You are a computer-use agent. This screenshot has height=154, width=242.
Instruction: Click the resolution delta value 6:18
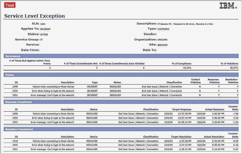(x=236, y=145)
